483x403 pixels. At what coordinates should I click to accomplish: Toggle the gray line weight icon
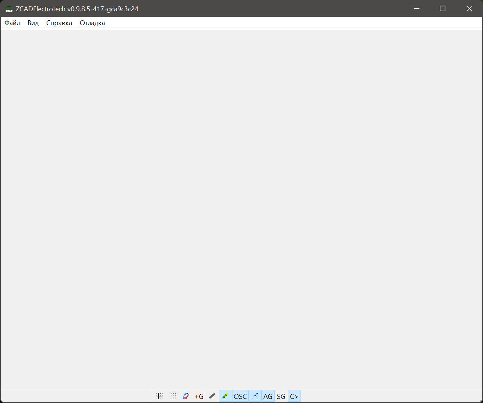pos(212,396)
